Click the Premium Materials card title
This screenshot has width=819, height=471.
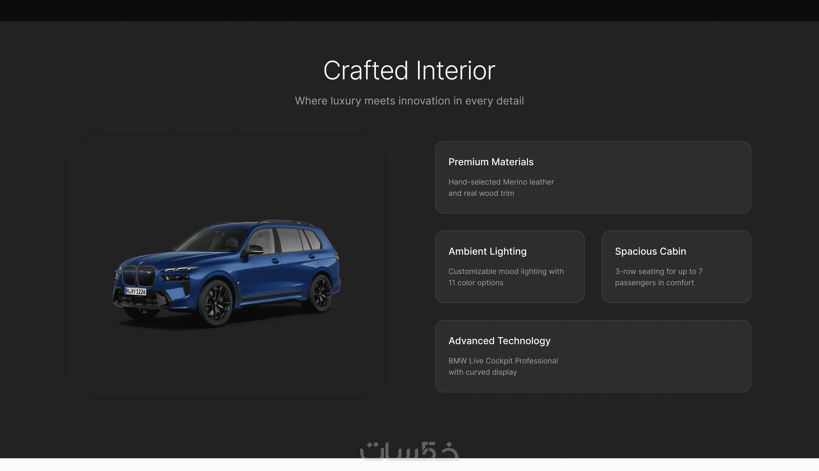[490, 162]
